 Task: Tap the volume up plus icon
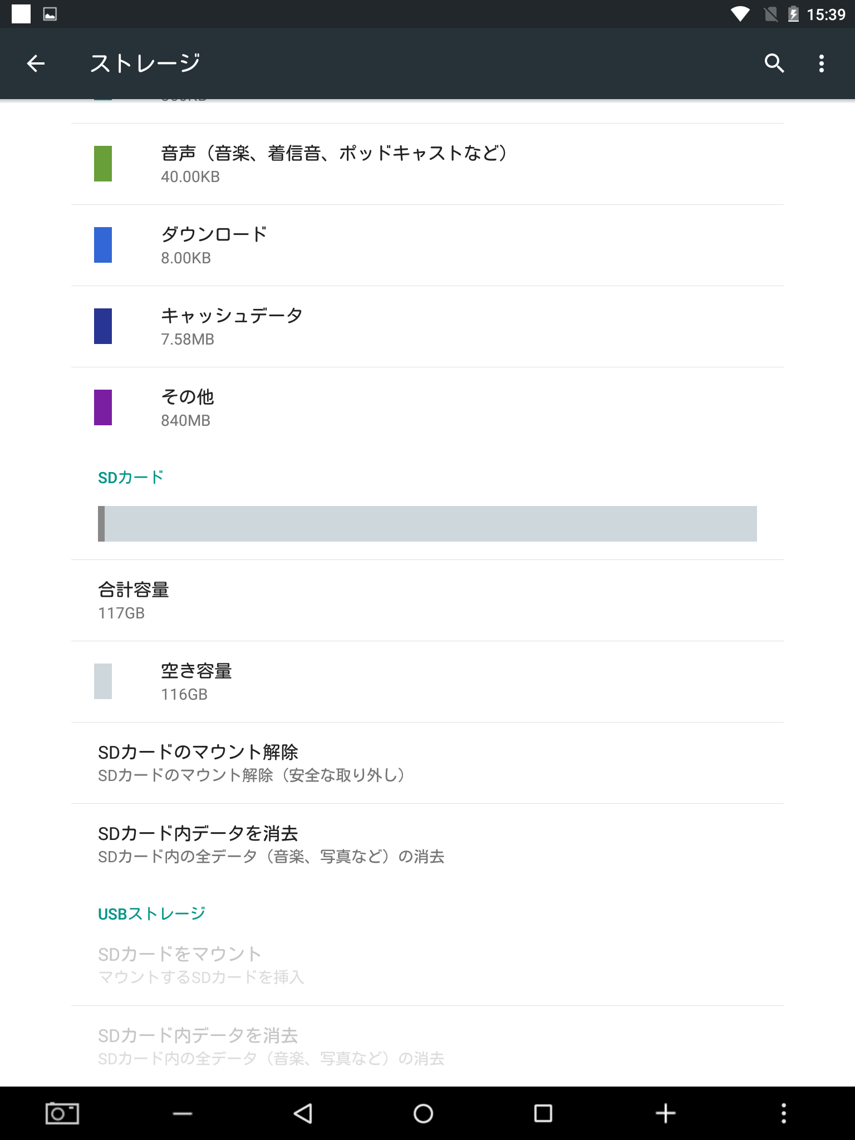click(x=665, y=1113)
